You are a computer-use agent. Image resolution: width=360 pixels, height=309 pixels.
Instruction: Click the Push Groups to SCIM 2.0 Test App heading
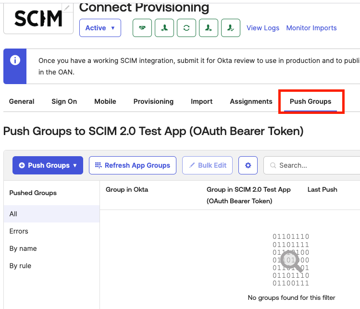point(153,131)
